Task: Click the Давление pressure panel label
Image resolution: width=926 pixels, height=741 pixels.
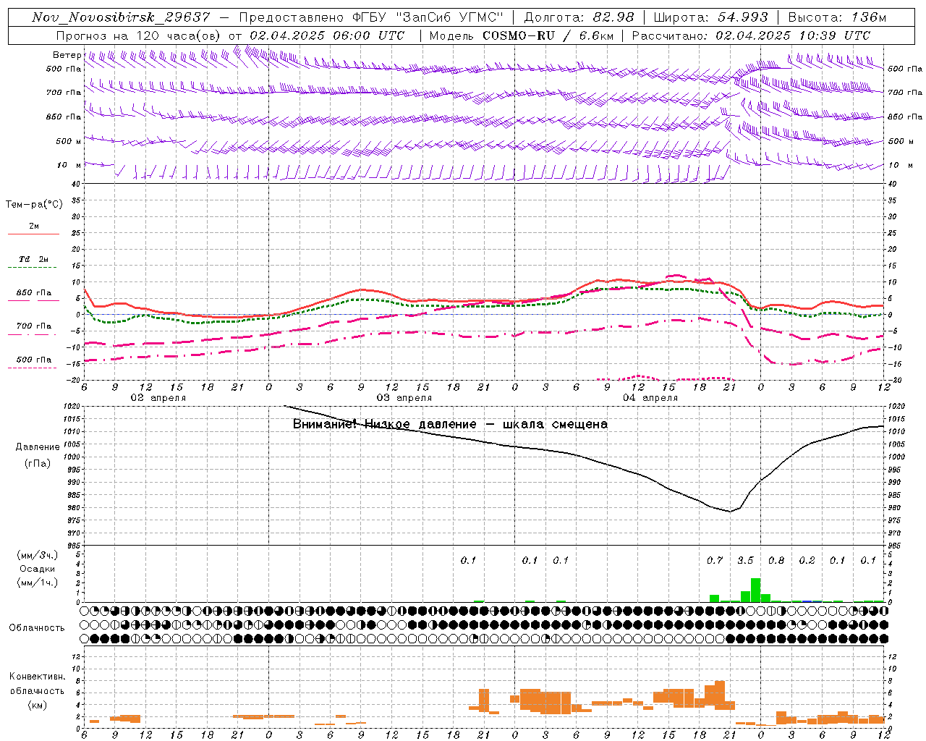Action: (x=38, y=447)
